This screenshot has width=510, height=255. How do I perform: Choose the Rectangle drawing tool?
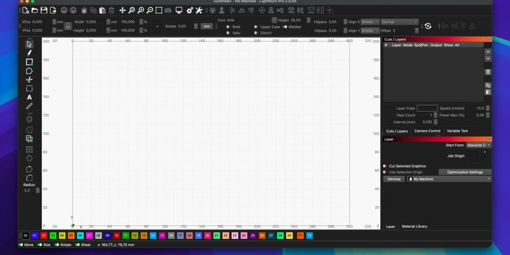pos(29,62)
